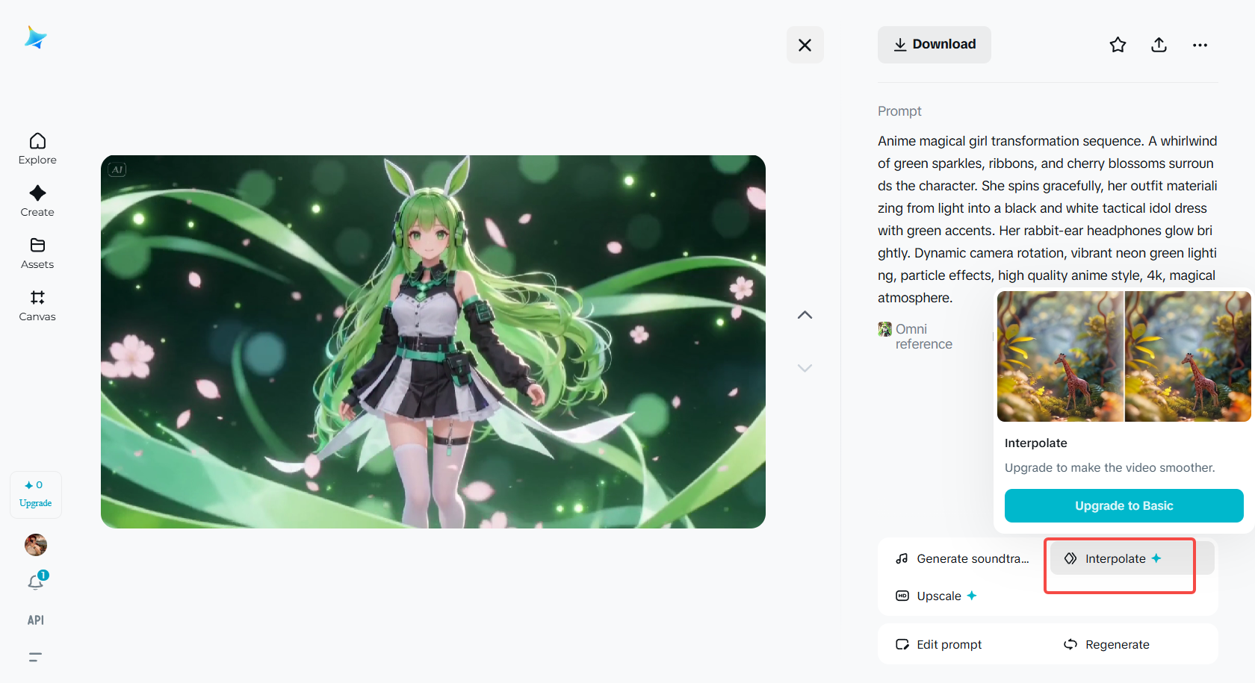Navigate down using the chevron arrow
This screenshot has height=683, width=1255.
805,368
